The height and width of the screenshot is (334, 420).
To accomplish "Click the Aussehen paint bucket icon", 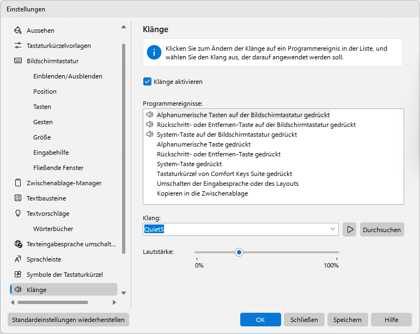I will (18, 31).
